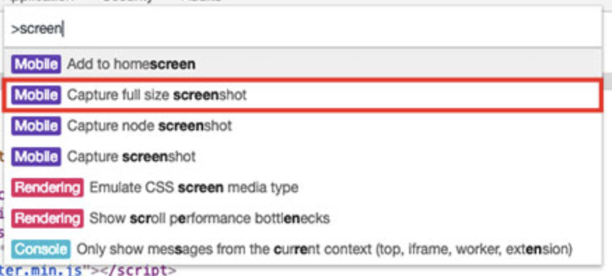Click Mobile badge beside 'Add to homescreen'
The width and height of the screenshot is (612, 276).
36,64
